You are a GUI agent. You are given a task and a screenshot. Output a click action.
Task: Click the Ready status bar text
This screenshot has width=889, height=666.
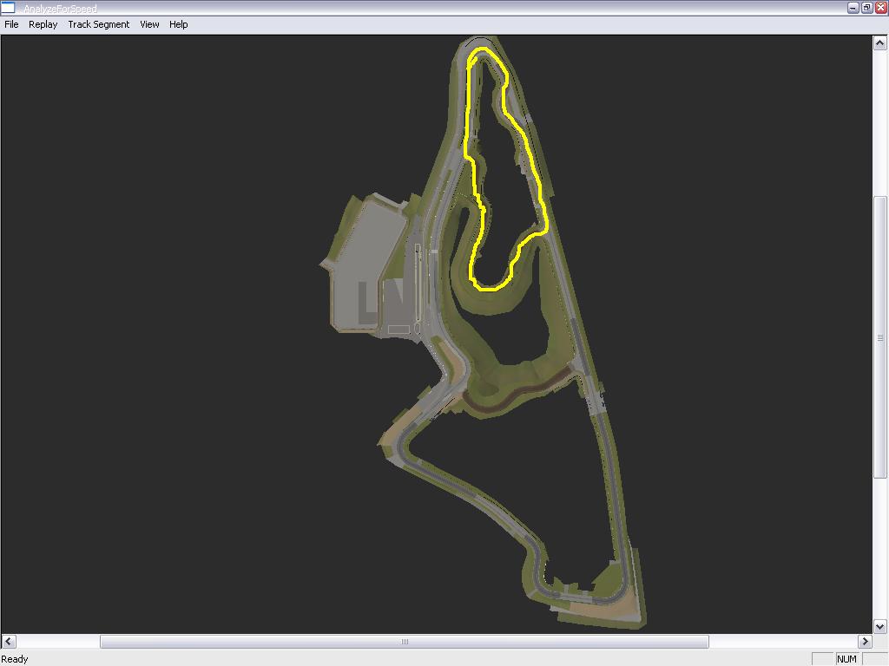click(x=15, y=659)
